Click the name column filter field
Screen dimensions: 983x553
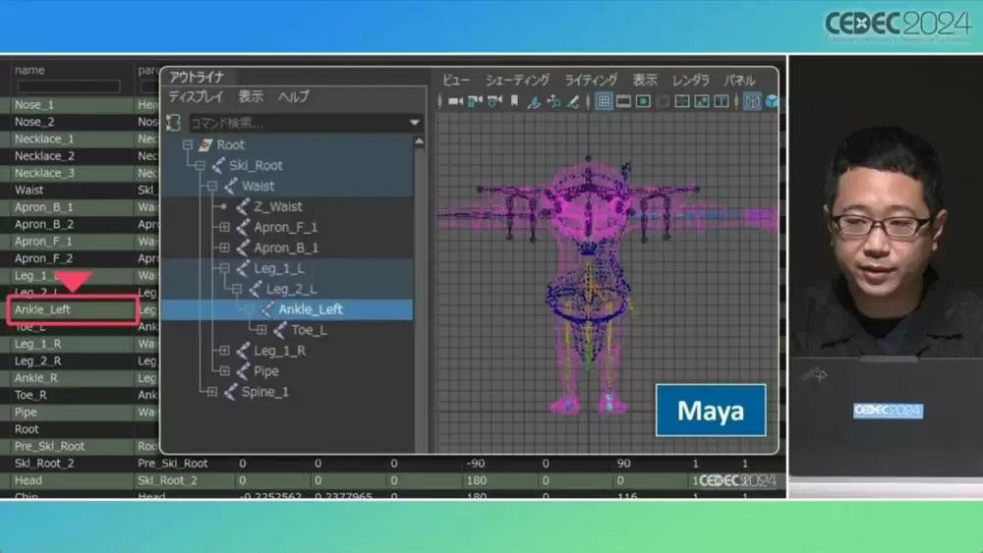point(69,86)
